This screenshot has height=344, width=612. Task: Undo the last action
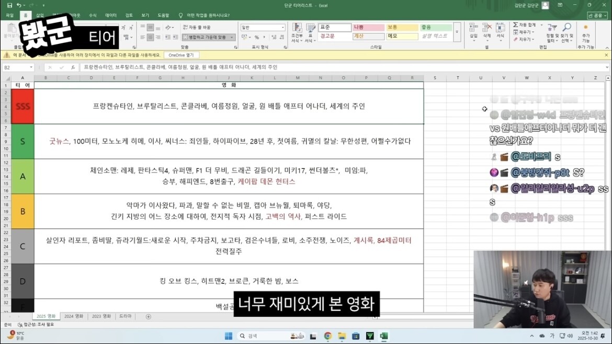(18, 5)
